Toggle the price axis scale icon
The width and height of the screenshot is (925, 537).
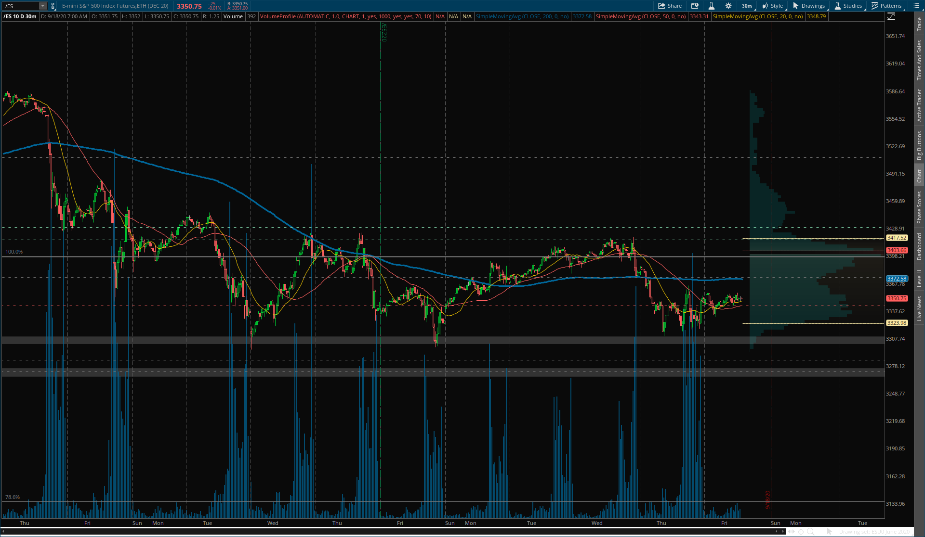click(891, 16)
